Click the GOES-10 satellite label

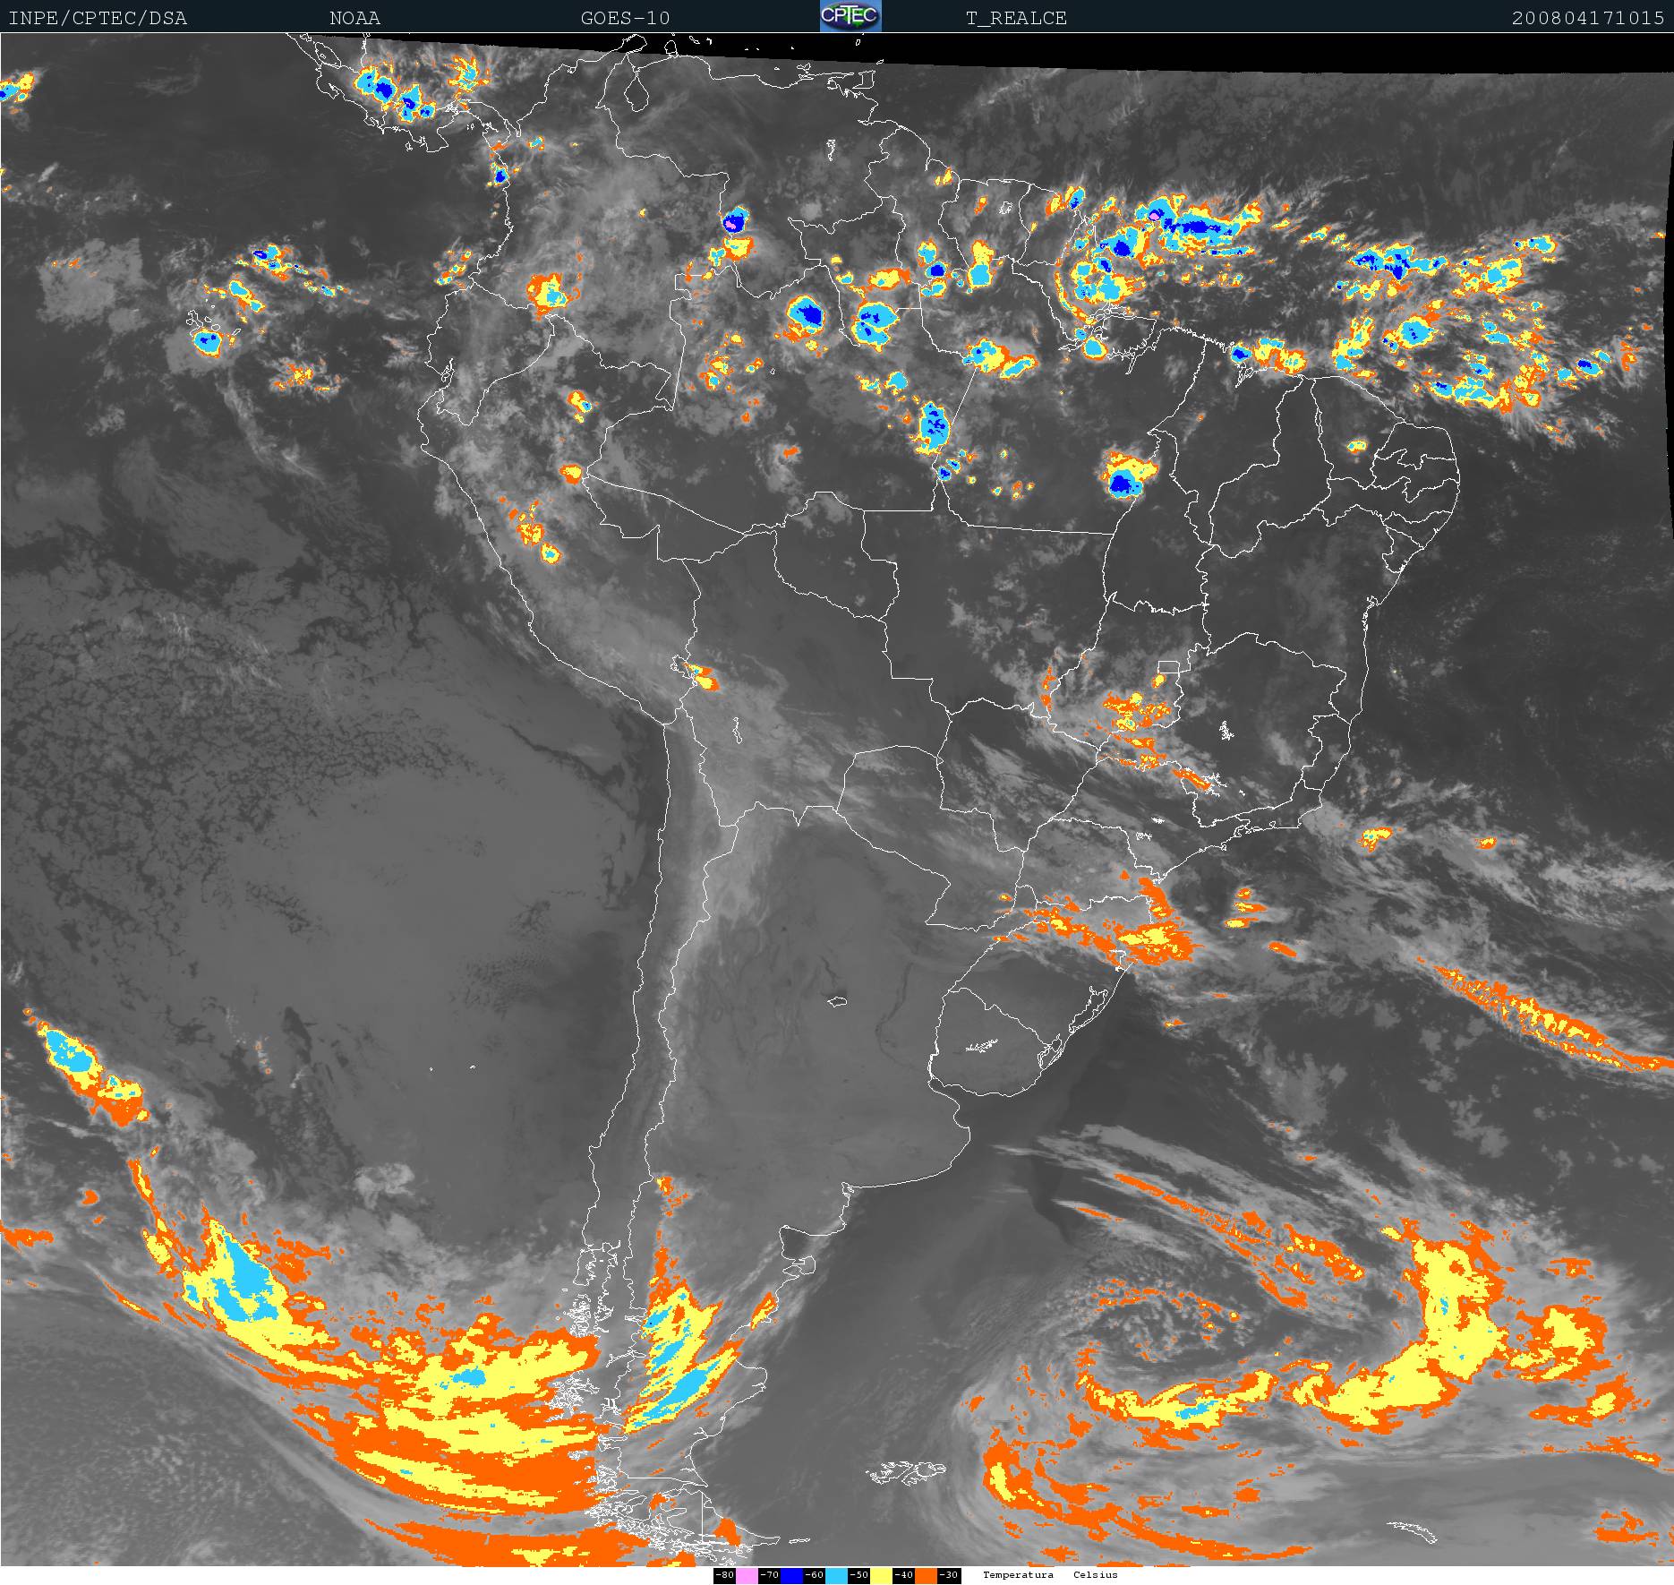click(x=625, y=18)
